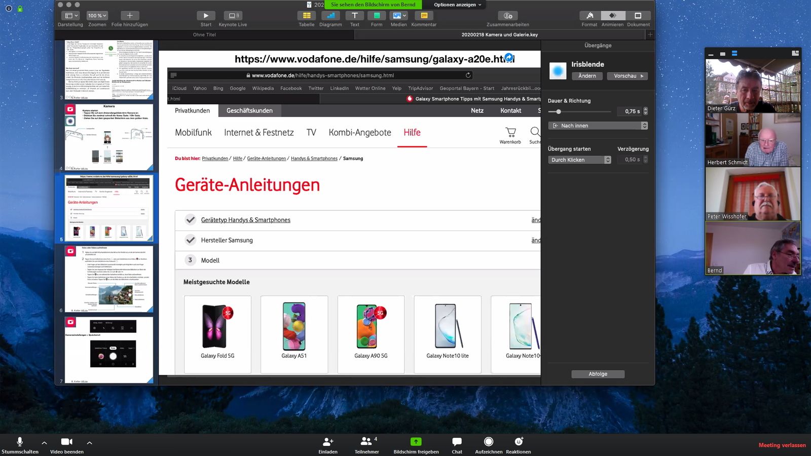This screenshot has width=811, height=456.
Task: Mute microphone with Stummschalten
Action: point(20,445)
